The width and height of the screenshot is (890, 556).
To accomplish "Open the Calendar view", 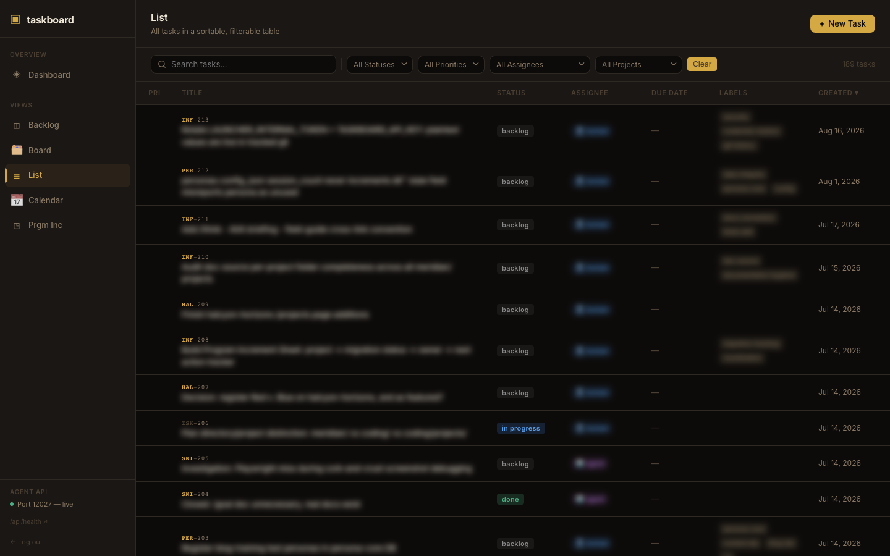I will click(67, 200).
